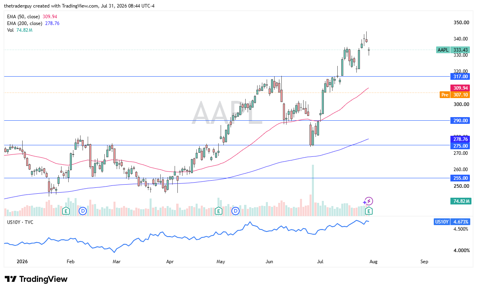Click the dividend D marker in May
The image size is (477, 291).
[235, 211]
